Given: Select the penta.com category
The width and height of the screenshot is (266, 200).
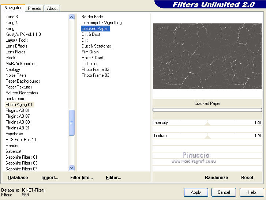Looking at the screenshot, I should pyautogui.click(x=15, y=99).
